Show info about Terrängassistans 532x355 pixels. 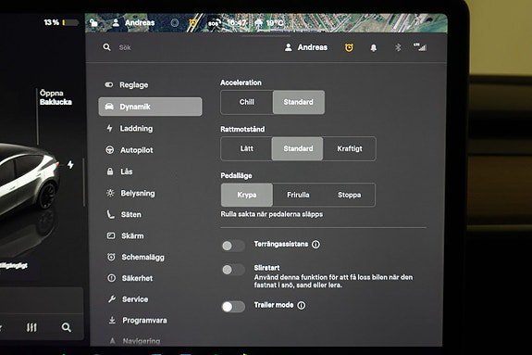pos(315,244)
